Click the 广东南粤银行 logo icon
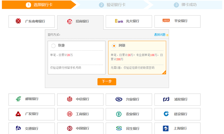The image size is (224, 134). (19, 21)
